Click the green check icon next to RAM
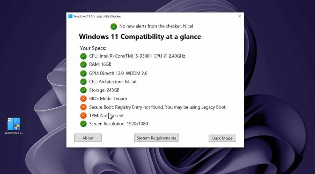 tap(83, 64)
